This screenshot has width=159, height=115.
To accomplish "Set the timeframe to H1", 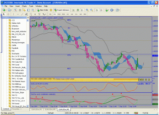I will (68, 14).
